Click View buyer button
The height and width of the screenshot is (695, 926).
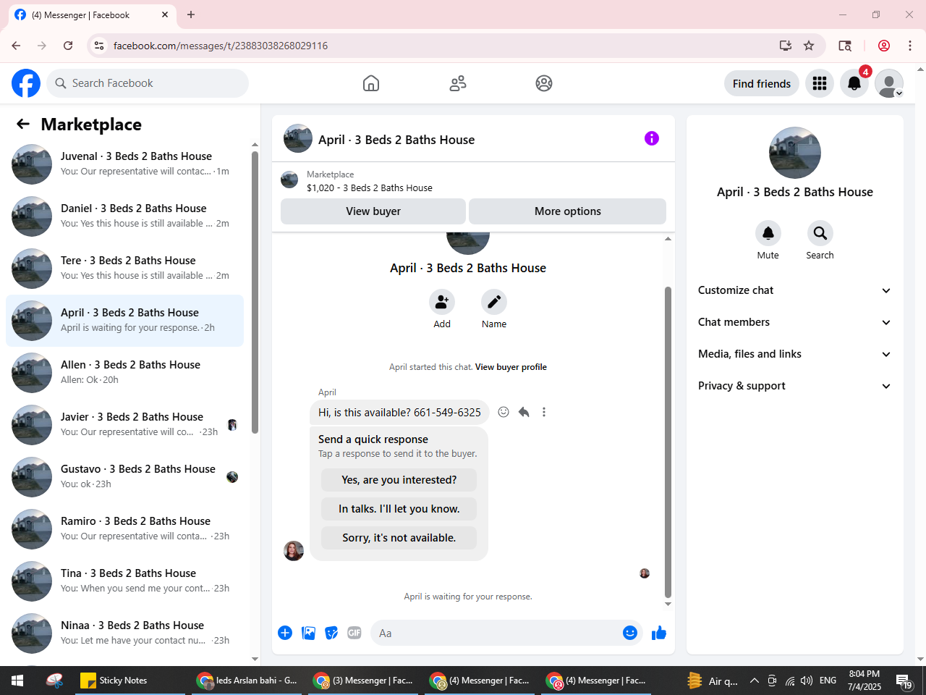coord(373,211)
